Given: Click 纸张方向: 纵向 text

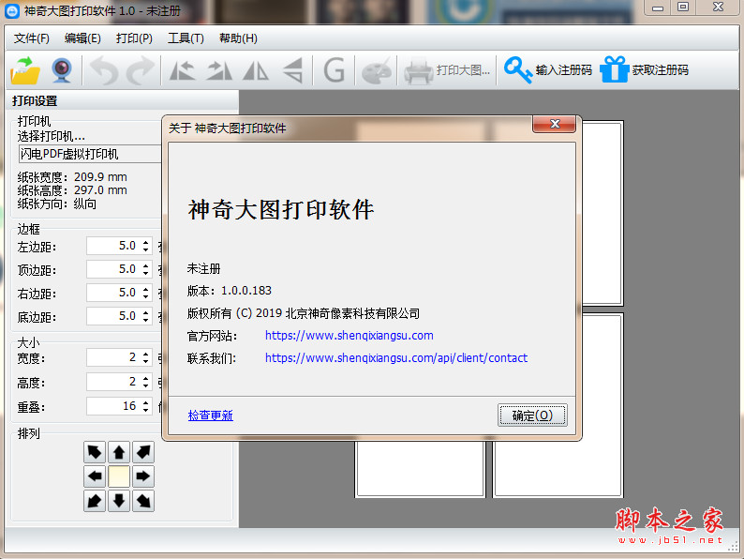Looking at the screenshot, I should pyautogui.click(x=57, y=204).
